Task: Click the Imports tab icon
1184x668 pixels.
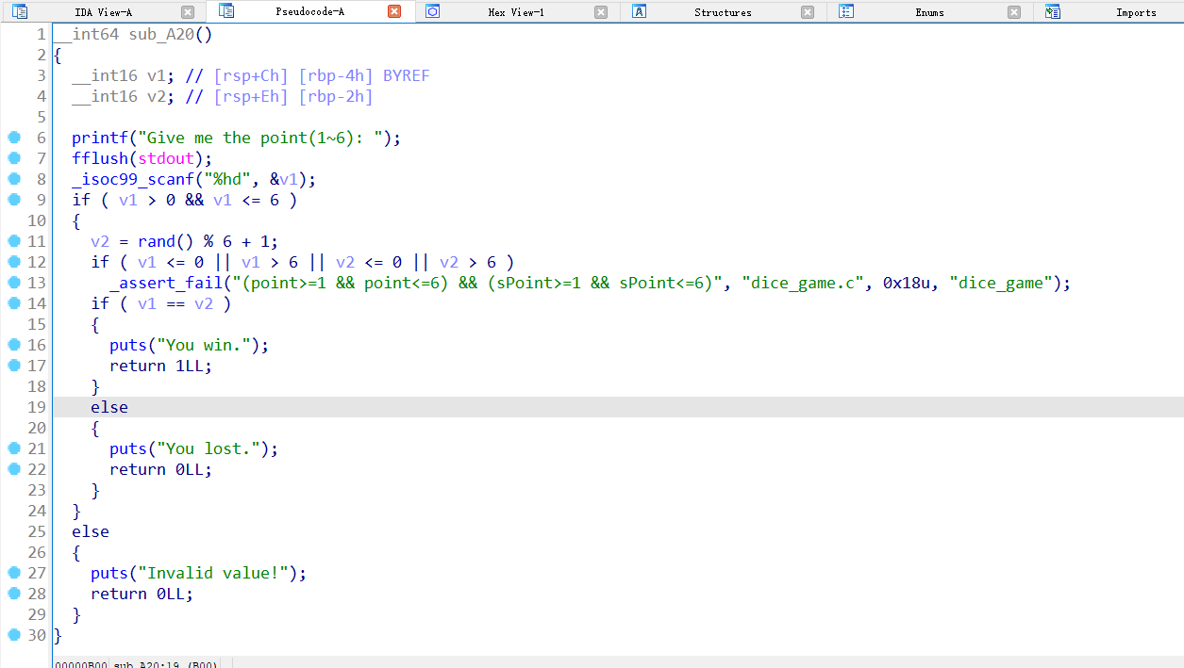Action: [x=1053, y=12]
